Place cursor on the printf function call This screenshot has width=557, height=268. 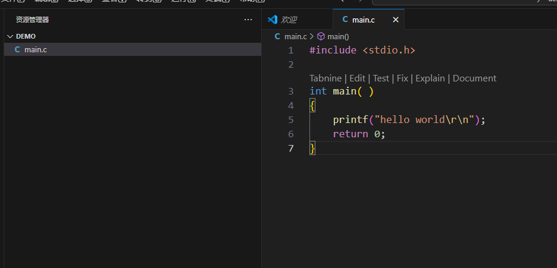(351, 119)
